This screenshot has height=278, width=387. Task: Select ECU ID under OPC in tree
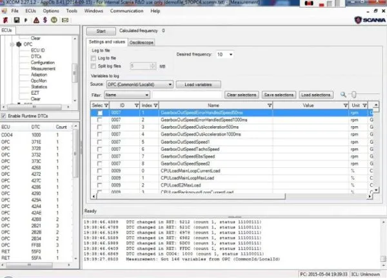(38, 50)
